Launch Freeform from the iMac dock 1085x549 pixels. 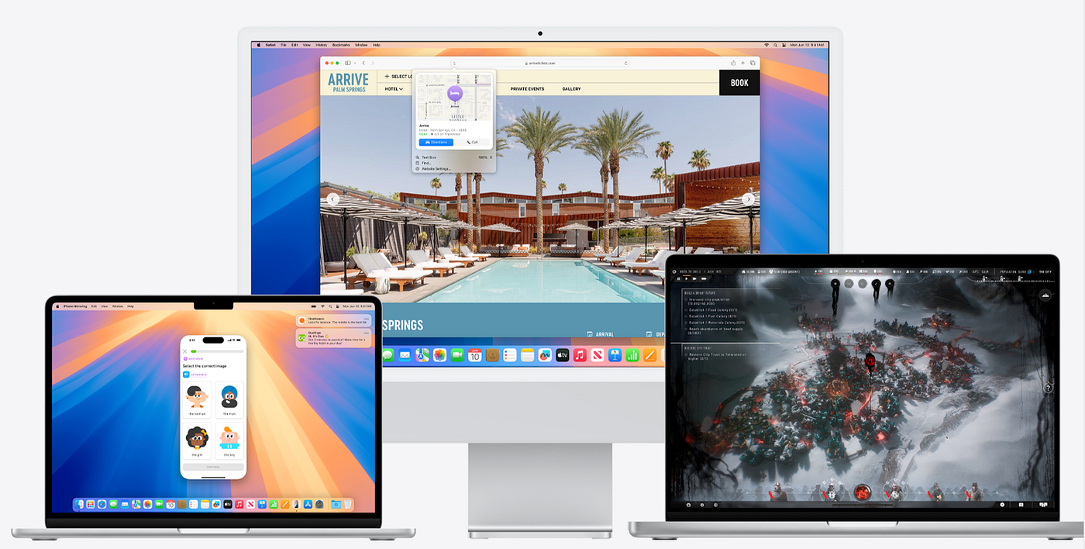[545, 355]
